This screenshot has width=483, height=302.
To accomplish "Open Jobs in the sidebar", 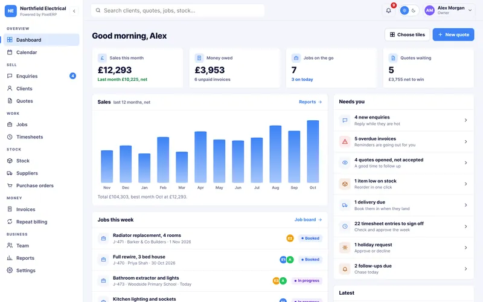I will pos(42,124).
